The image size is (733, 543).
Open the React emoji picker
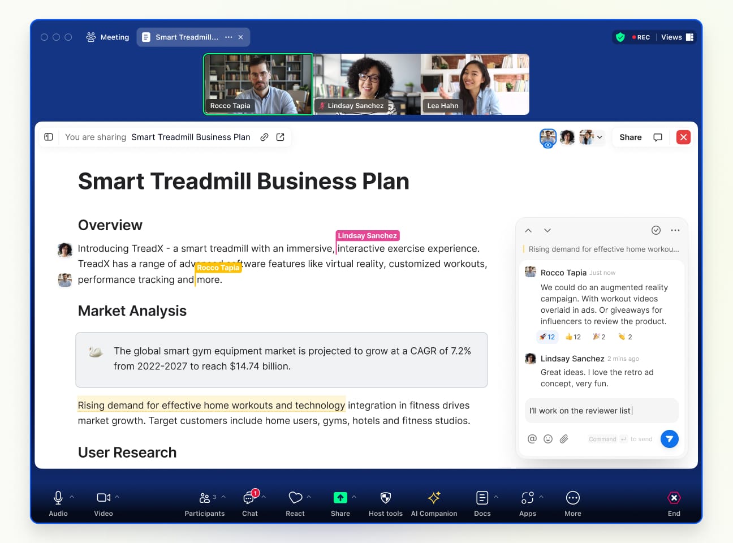tap(295, 498)
